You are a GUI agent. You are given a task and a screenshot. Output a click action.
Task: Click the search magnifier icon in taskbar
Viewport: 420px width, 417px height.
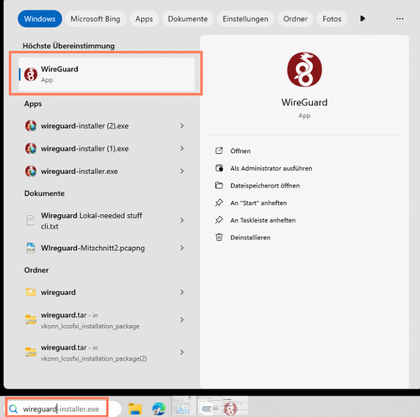tap(13, 409)
